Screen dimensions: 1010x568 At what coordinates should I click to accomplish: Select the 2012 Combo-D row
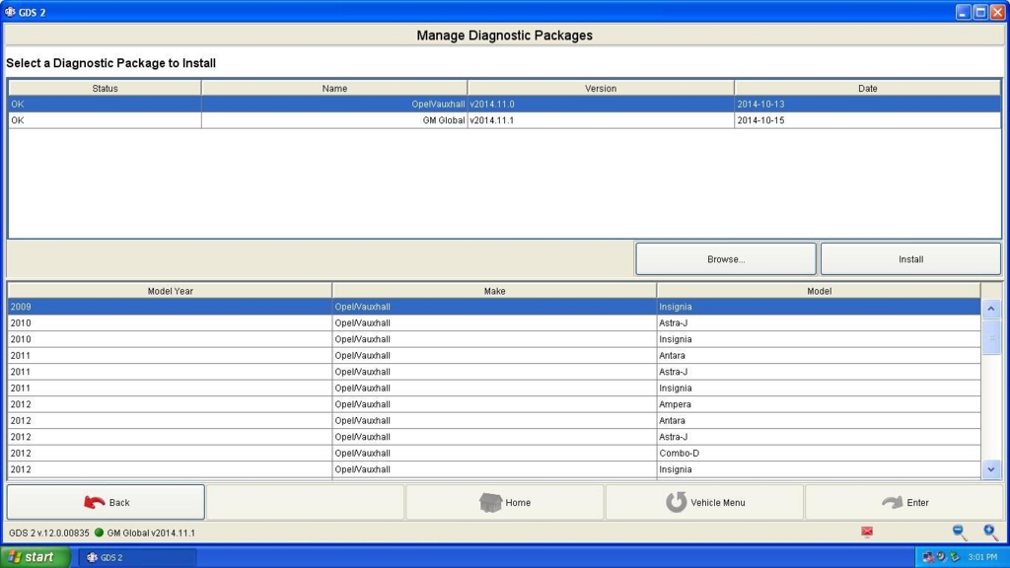(494, 454)
